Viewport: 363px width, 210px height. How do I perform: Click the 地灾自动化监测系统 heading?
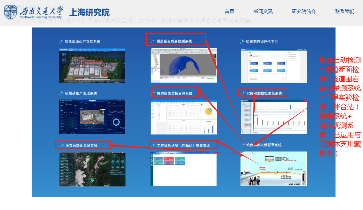click(x=81, y=146)
